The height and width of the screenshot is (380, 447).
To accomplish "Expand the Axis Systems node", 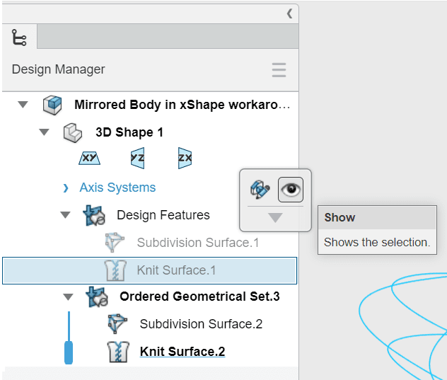I will [66, 188].
